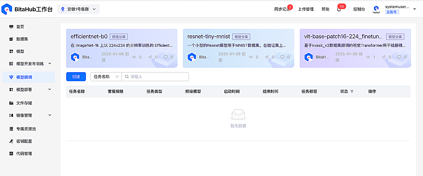Open the 任务名称 search-type dropdown
This screenshot has width=423, height=176.
(106, 77)
